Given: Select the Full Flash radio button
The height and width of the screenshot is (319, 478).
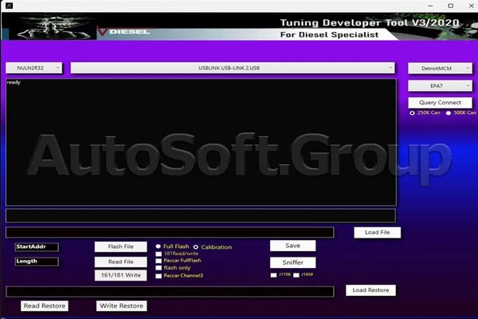Looking at the screenshot, I should [159, 247].
